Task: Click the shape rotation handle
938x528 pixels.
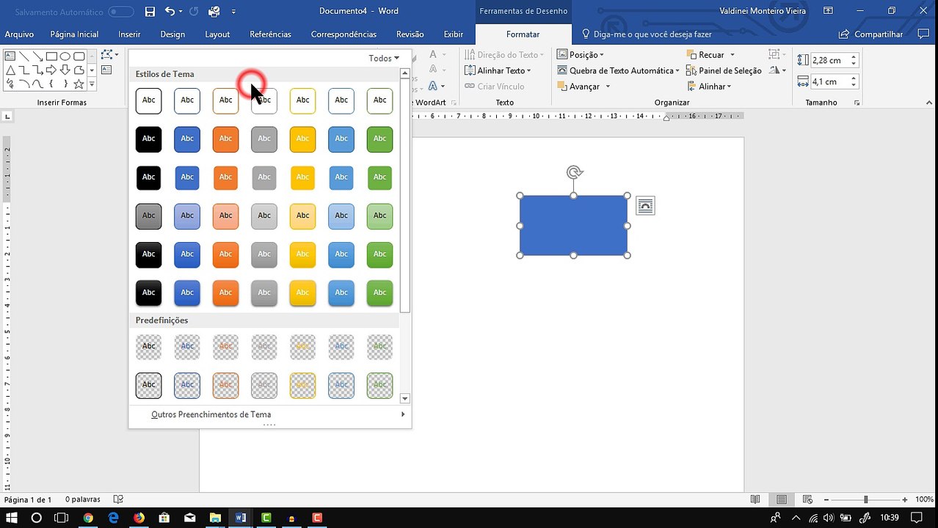Action: [x=575, y=172]
